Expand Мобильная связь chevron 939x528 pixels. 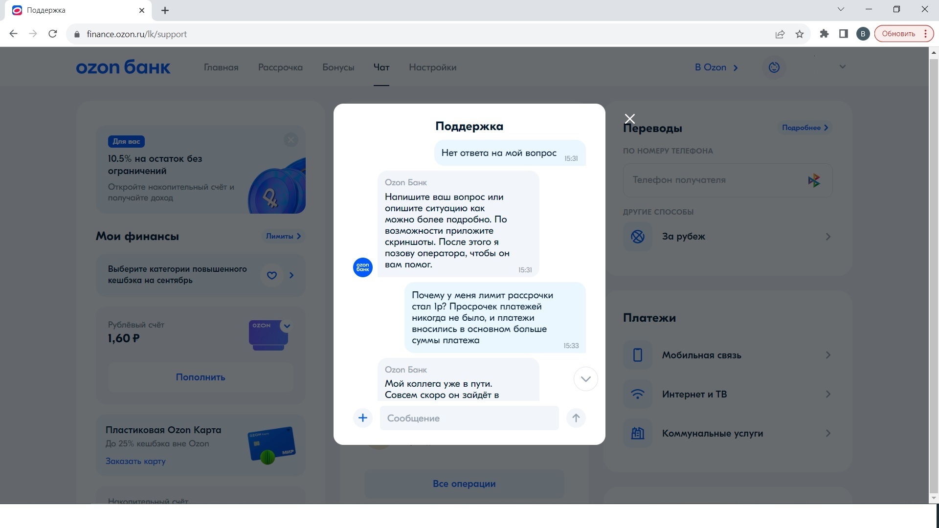(x=828, y=355)
